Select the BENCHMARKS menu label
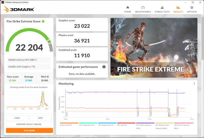 tap(143, 12)
